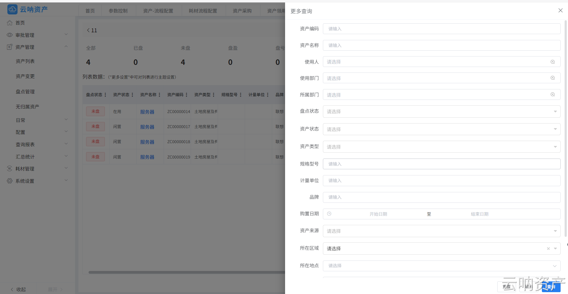The width and height of the screenshot is (568, 294).
Task: Switch to the 资产采购 tab
Action: pos(242,11)
